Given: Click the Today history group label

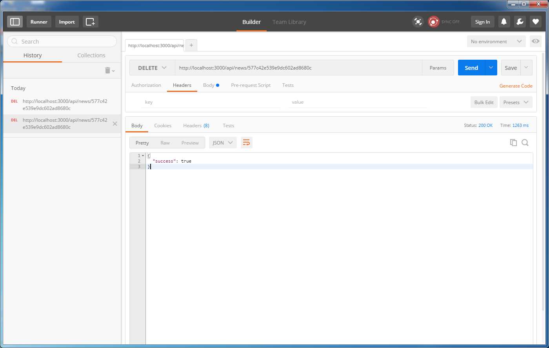Looking at the screenshot, I should pyautogui.click(x=18, y=88).
